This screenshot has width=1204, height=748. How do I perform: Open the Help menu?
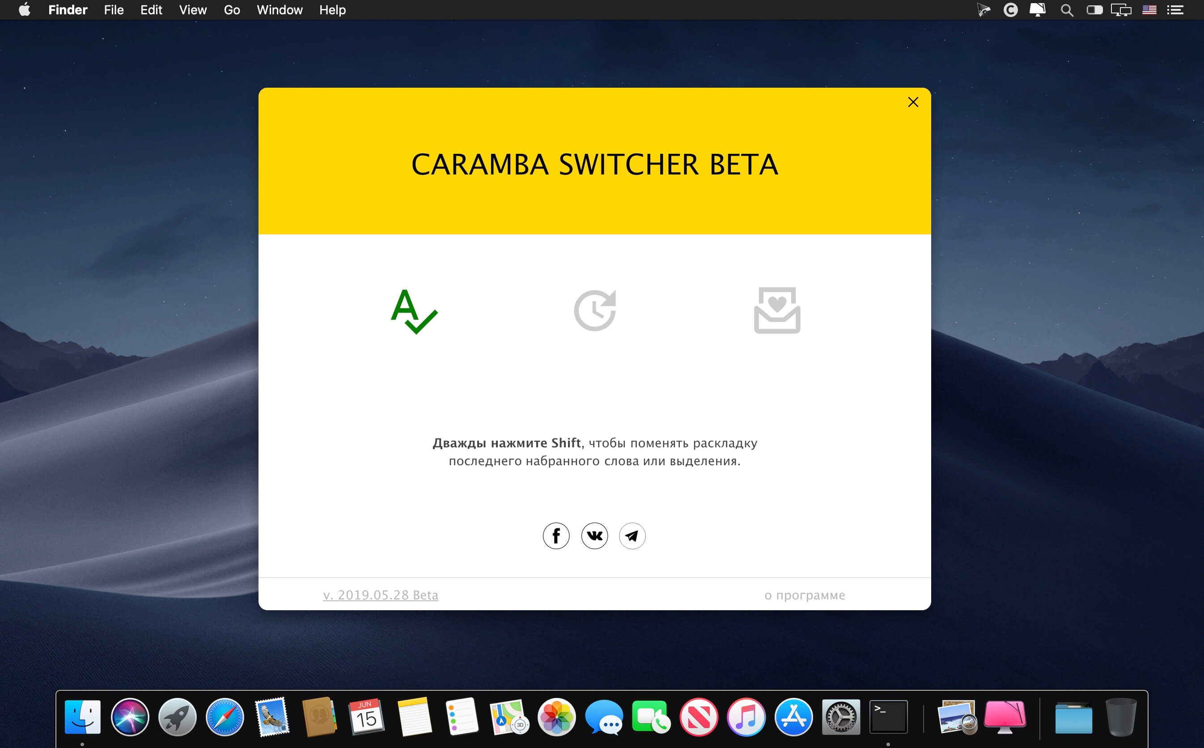tap(332, 10)
